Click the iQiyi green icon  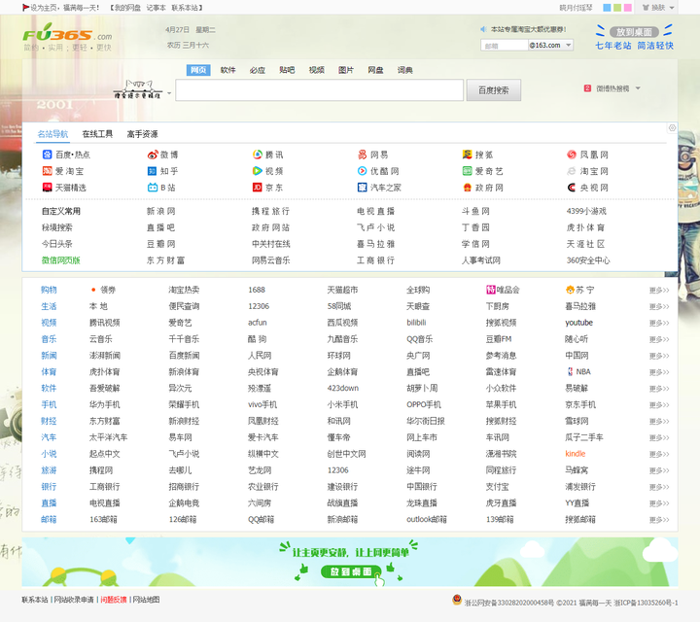(468, 171)
